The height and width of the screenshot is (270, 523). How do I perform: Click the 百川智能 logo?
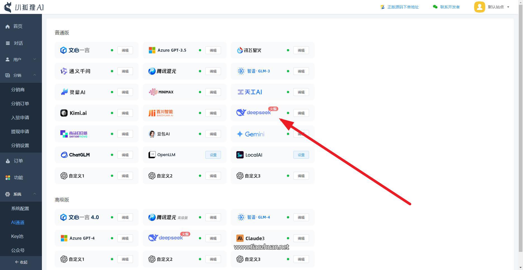click(x=161, y=113)
